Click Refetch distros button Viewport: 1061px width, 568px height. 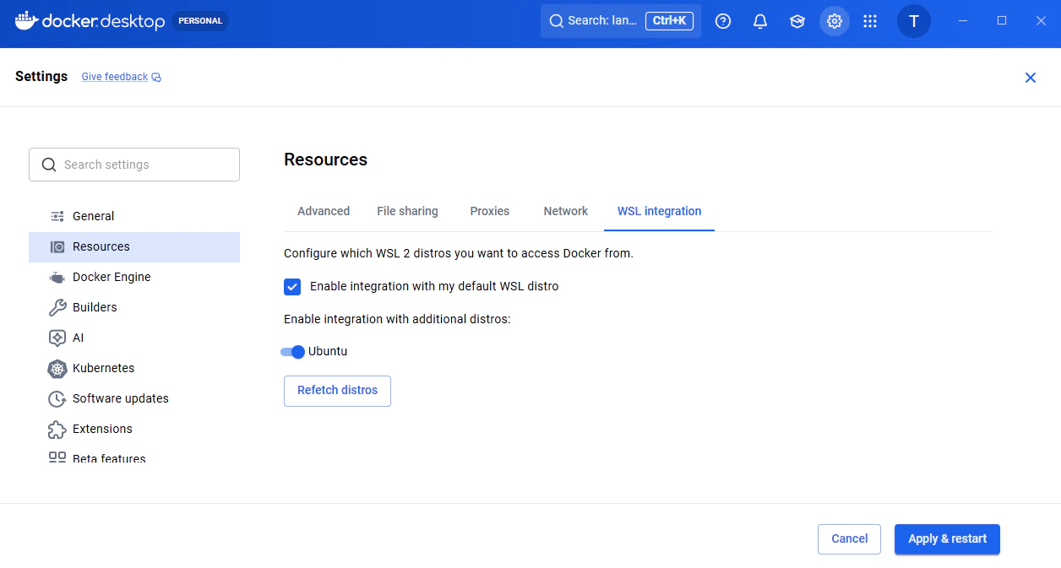pos(337,391)
